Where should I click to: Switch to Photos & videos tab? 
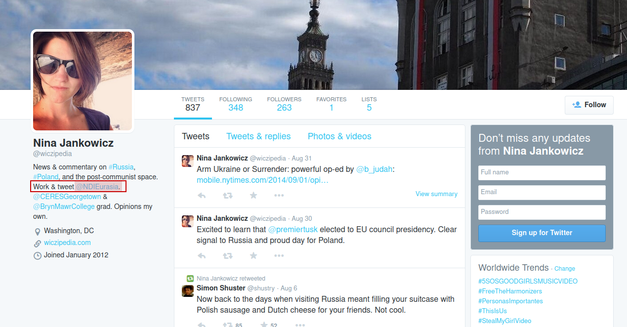point(339,136)
